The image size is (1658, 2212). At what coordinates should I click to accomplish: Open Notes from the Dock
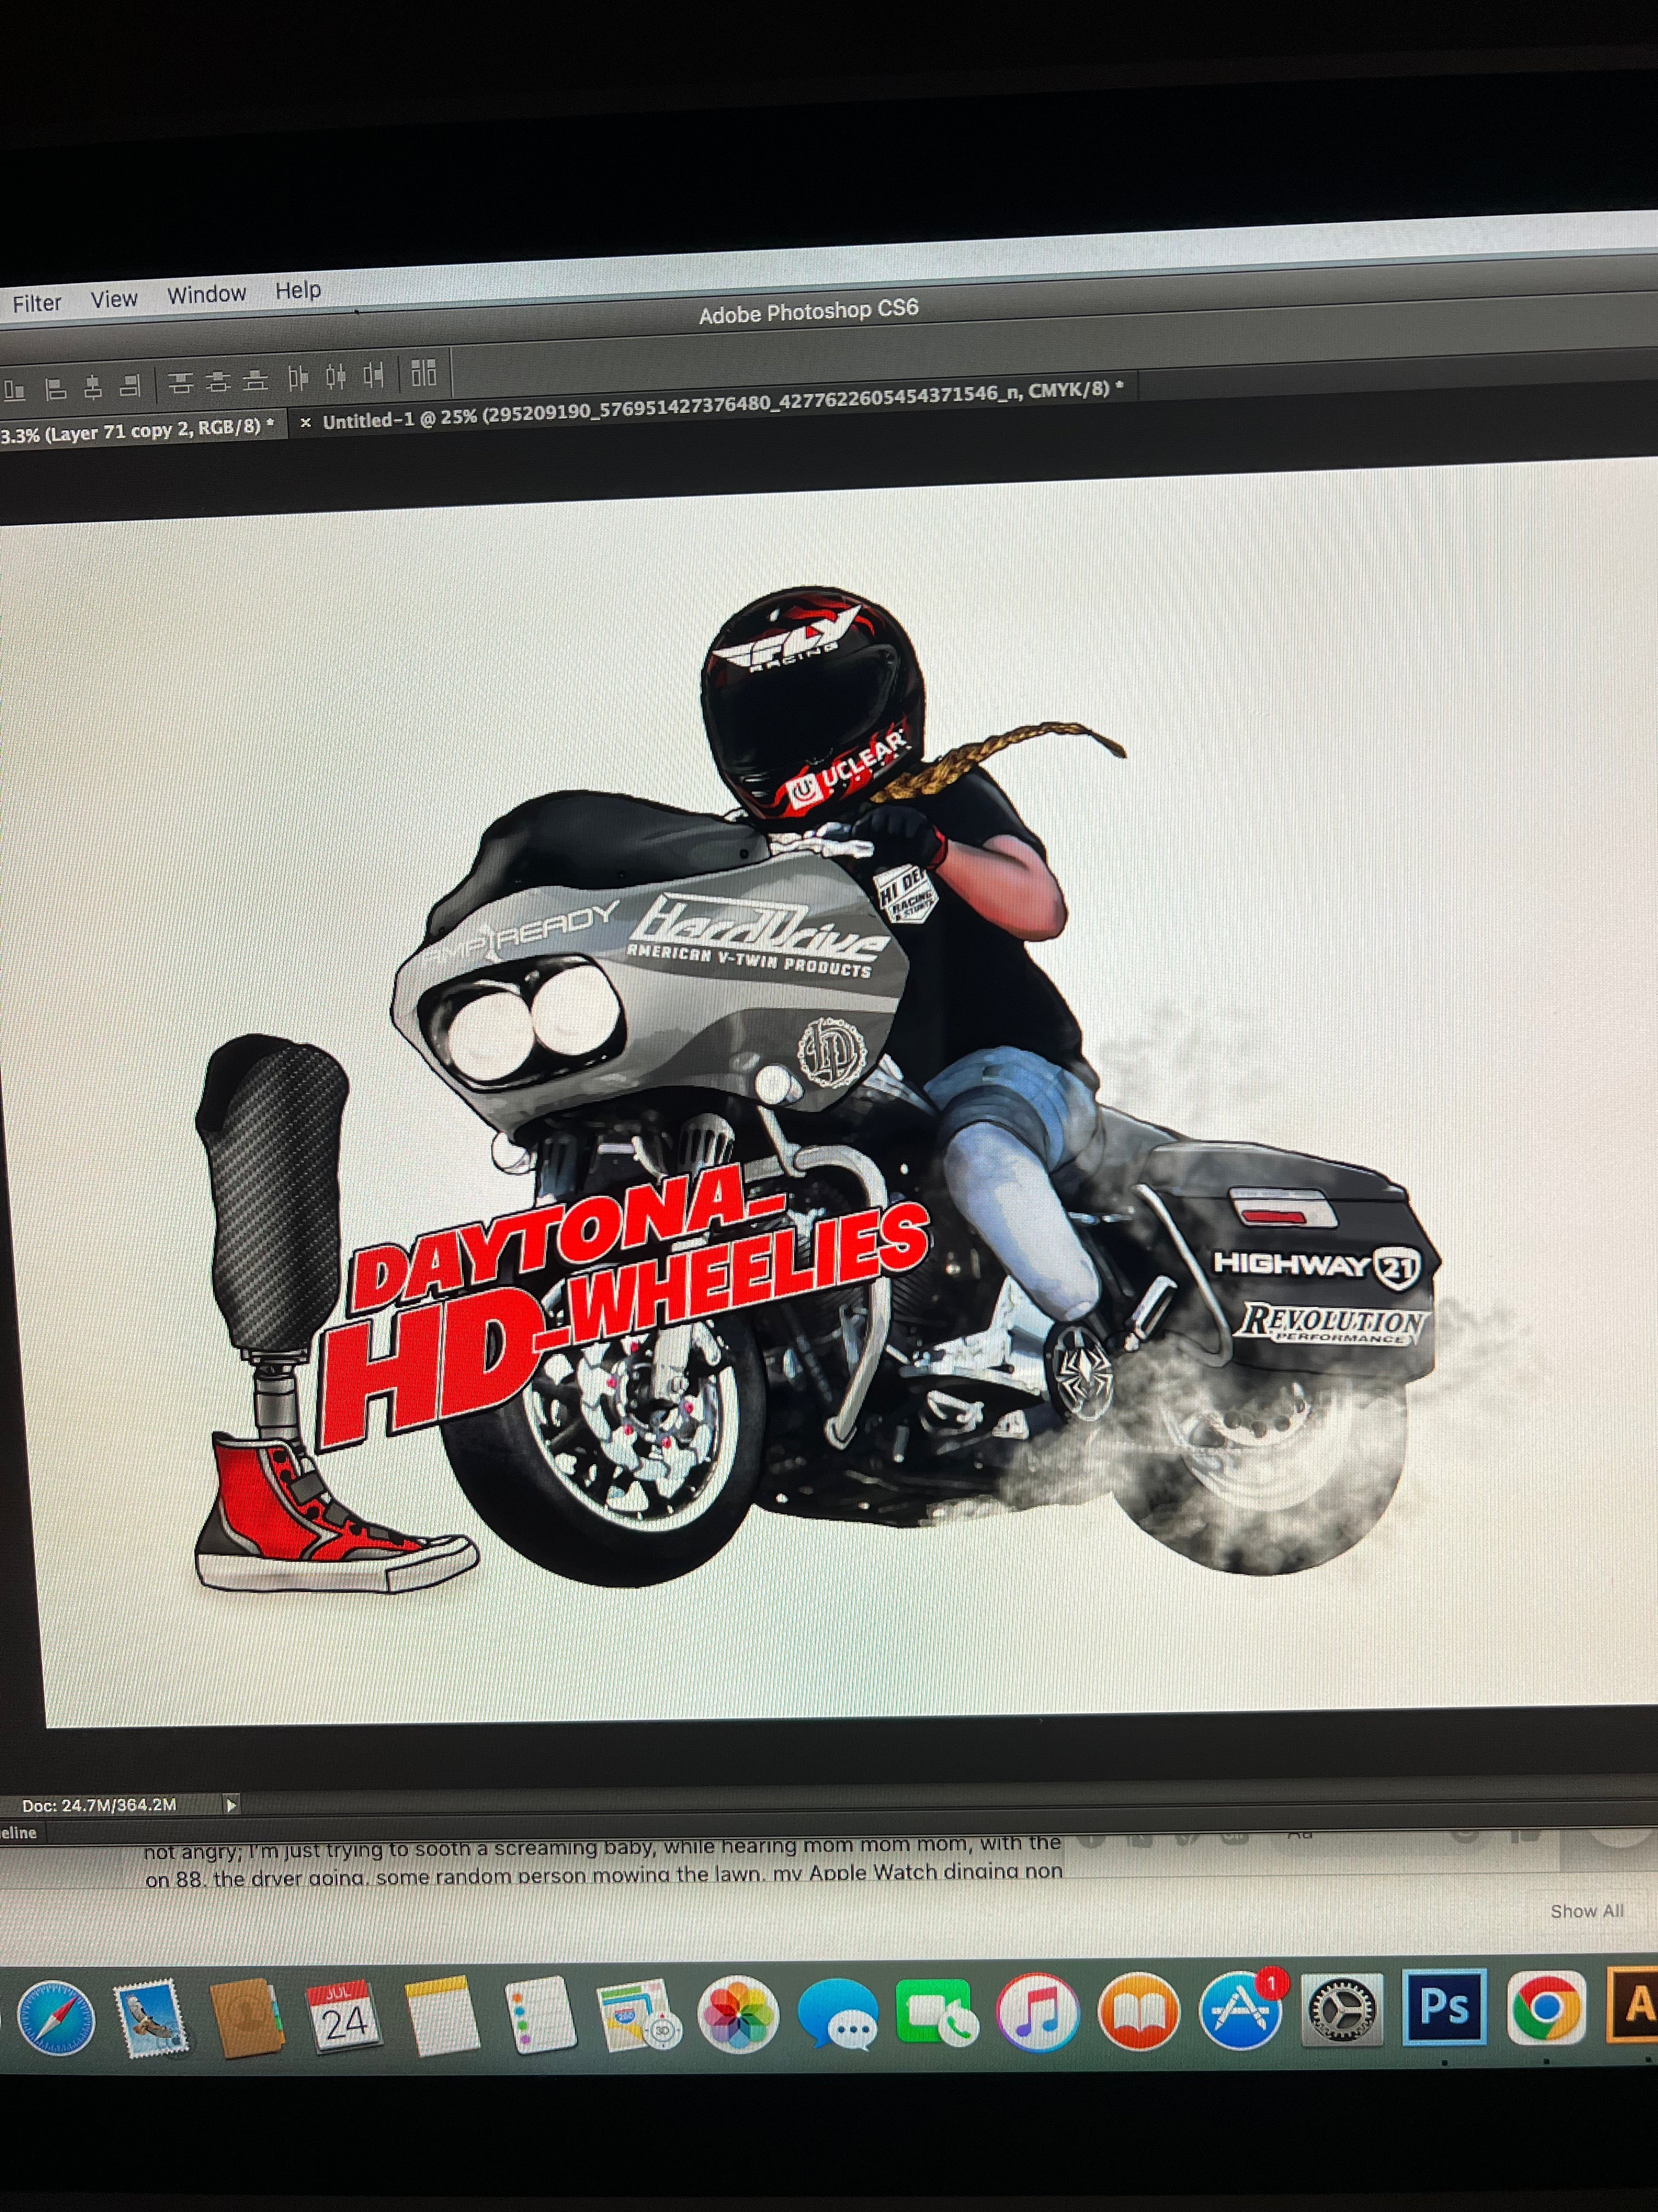[x=442, y=2015]
